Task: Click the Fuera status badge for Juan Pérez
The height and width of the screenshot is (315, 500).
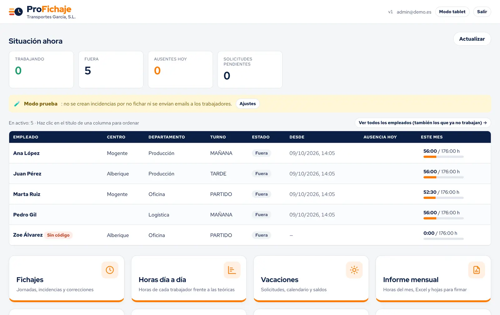Action: (x=261, y=174)
